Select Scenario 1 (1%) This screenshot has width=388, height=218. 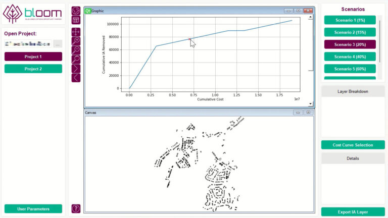coord(350,20)
